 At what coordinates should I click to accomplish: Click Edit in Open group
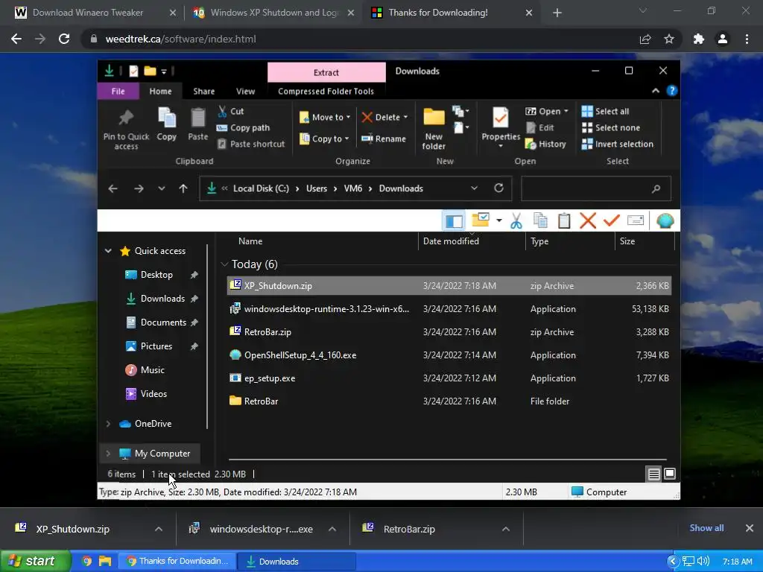point(540,128)
